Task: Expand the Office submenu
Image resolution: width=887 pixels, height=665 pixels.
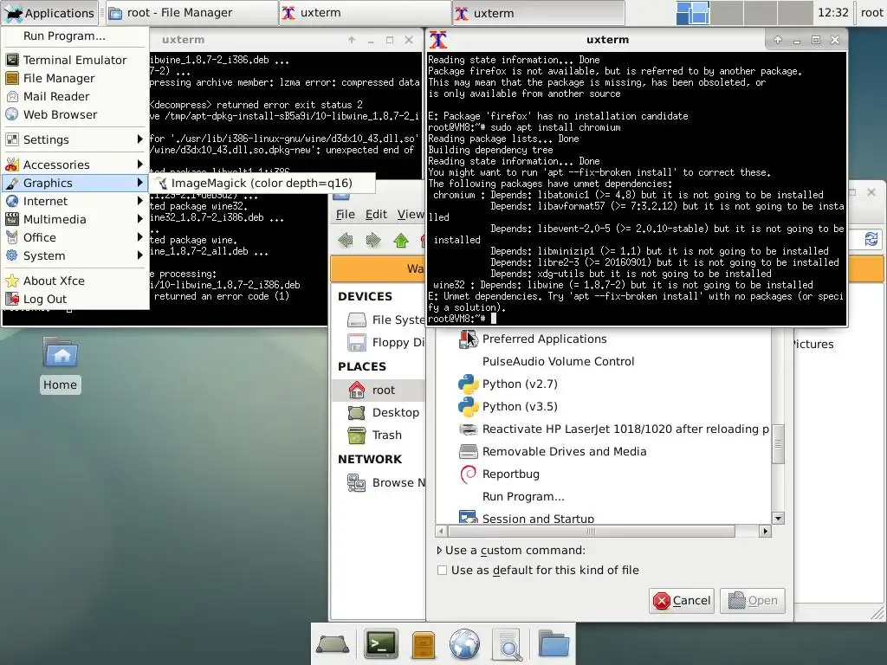Action: pos(76,237)
